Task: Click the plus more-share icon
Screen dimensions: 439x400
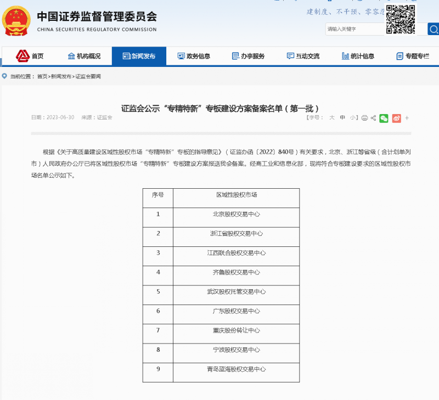Action: point(407,118)
